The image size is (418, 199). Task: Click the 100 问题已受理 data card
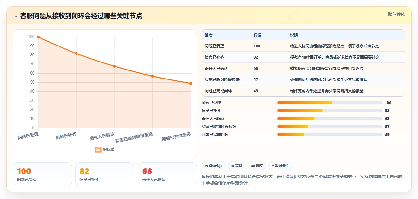[42, 174]
